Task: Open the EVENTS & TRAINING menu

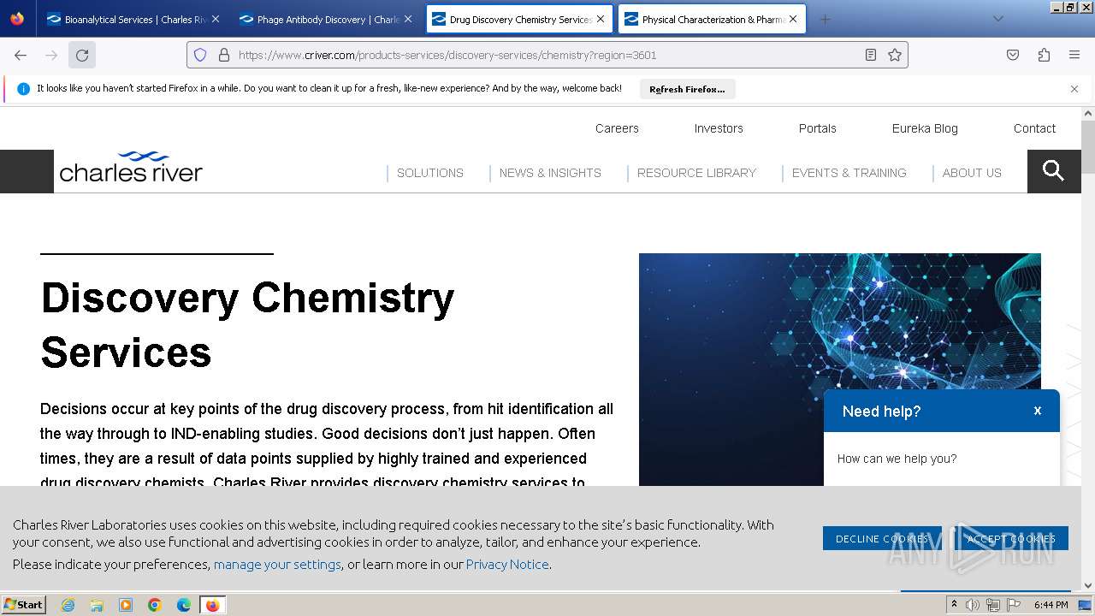Action: coord(849,173)
